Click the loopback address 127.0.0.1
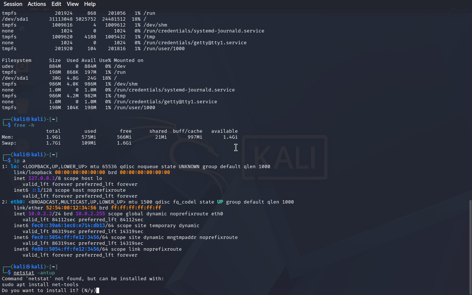Image resolution: width=472 pixels, height=295 pixels. 41,178
